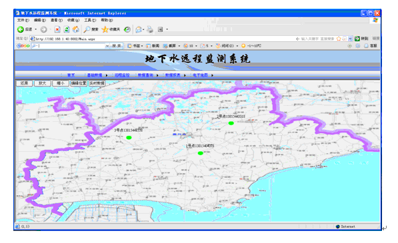Click the Soso search input field
Screen dimensions: 398x243
click(68, 46)
